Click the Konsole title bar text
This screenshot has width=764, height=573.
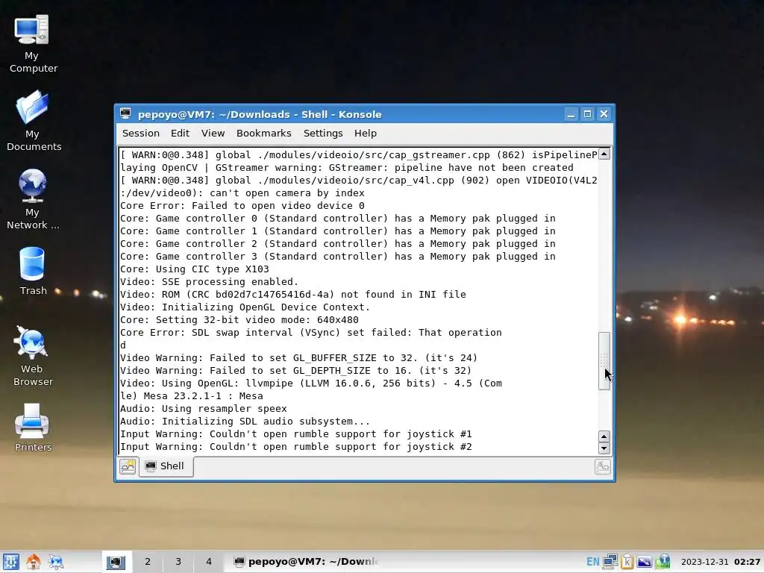[260, 114]
